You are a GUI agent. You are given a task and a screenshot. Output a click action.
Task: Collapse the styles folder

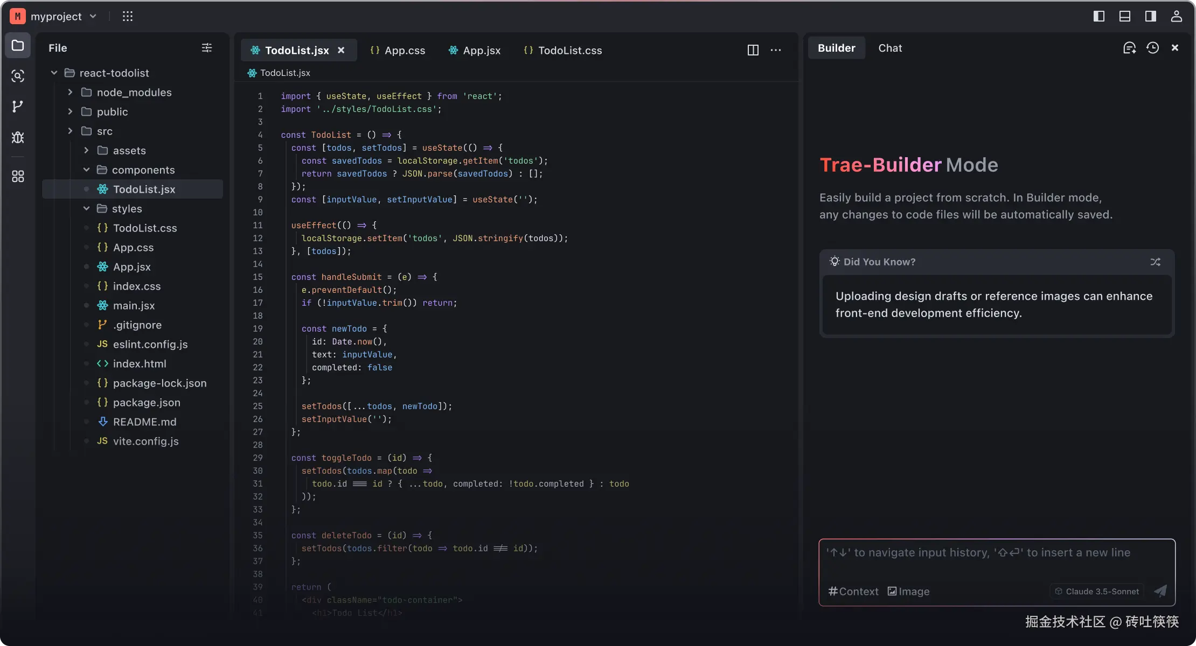[86, 208]
